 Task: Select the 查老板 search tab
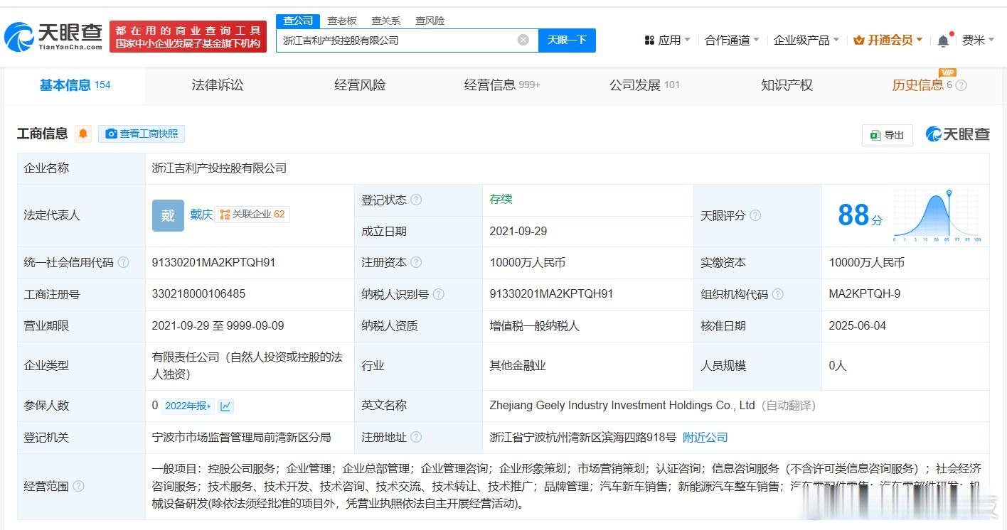pyautogui.click(x=342, y=21)
